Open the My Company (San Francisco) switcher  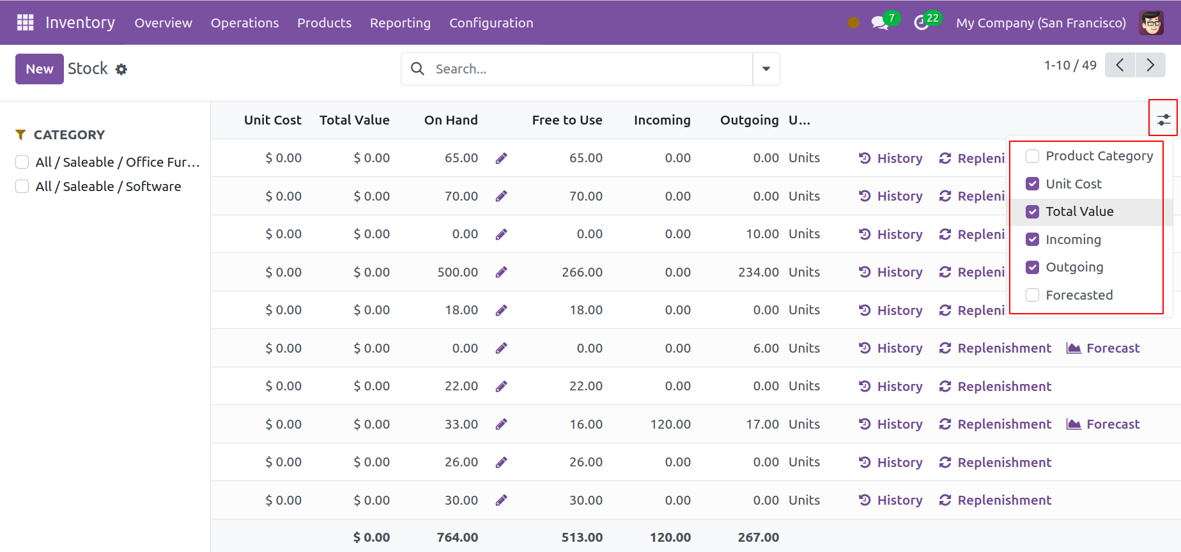(1040, 23)
